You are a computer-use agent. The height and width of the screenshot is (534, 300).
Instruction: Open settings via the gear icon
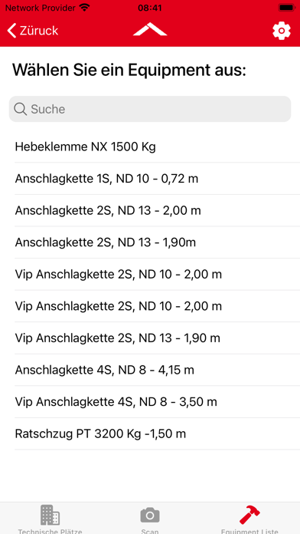(282, 31)
